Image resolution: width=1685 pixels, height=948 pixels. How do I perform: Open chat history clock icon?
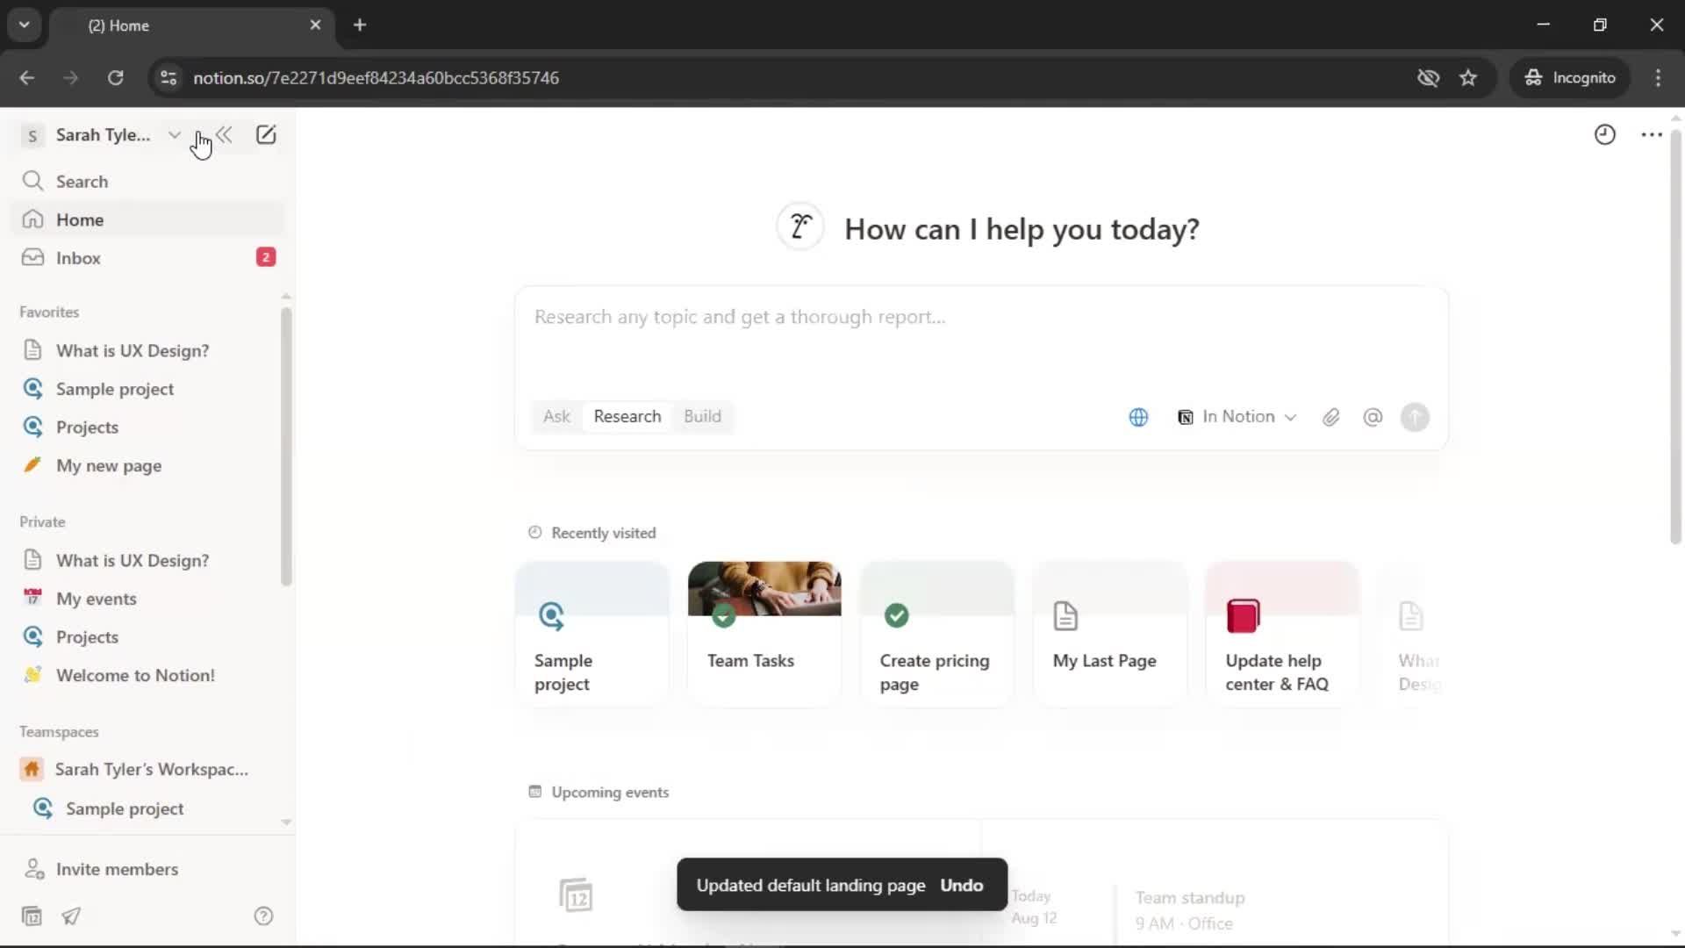coord(1605,134)
